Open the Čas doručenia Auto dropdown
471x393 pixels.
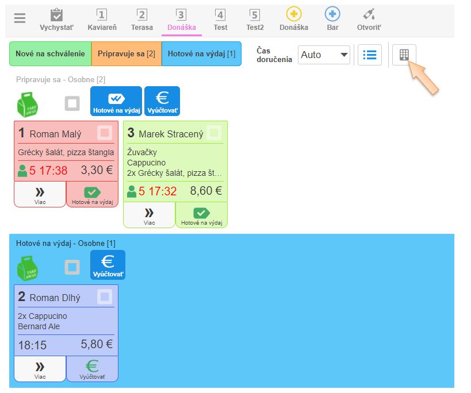324,55
